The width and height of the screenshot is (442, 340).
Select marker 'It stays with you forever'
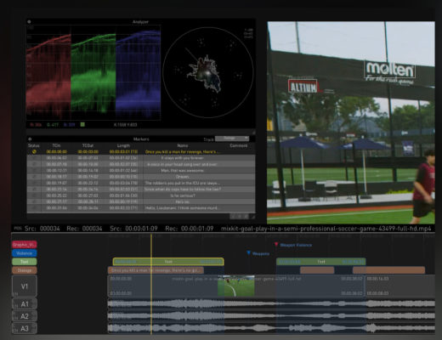[141, 158]
